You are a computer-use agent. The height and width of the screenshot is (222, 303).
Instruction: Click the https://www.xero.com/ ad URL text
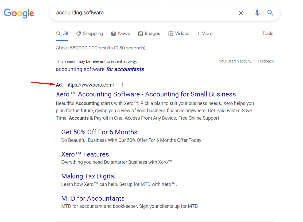click(90, 85)
